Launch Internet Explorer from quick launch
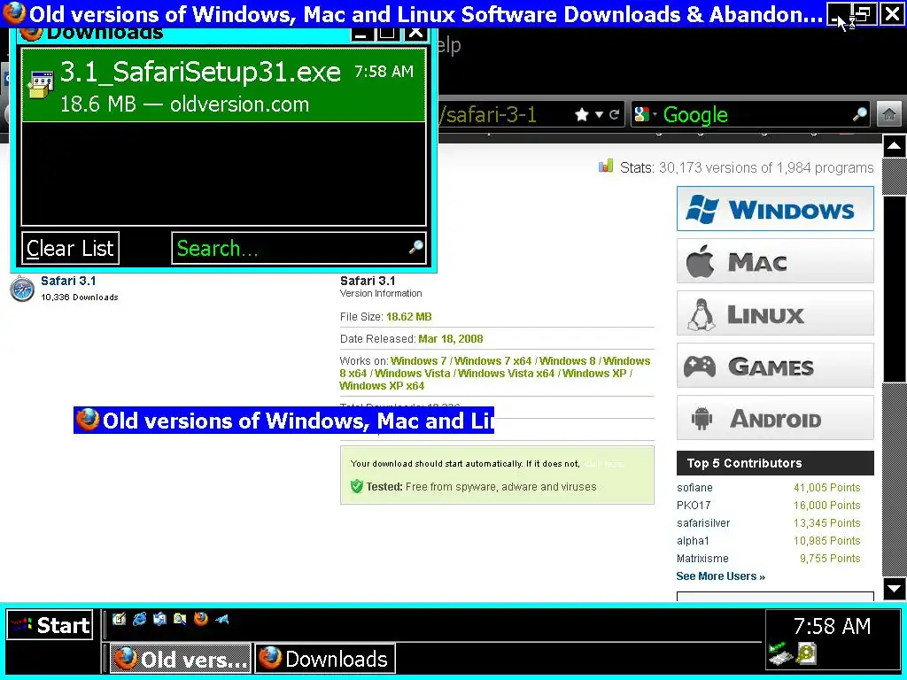This screenshot has width=907, height=680. click(139, 619)
